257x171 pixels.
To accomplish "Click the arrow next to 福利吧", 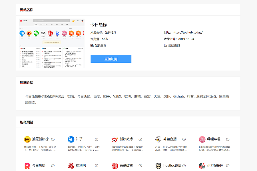I will pos(97,166).
